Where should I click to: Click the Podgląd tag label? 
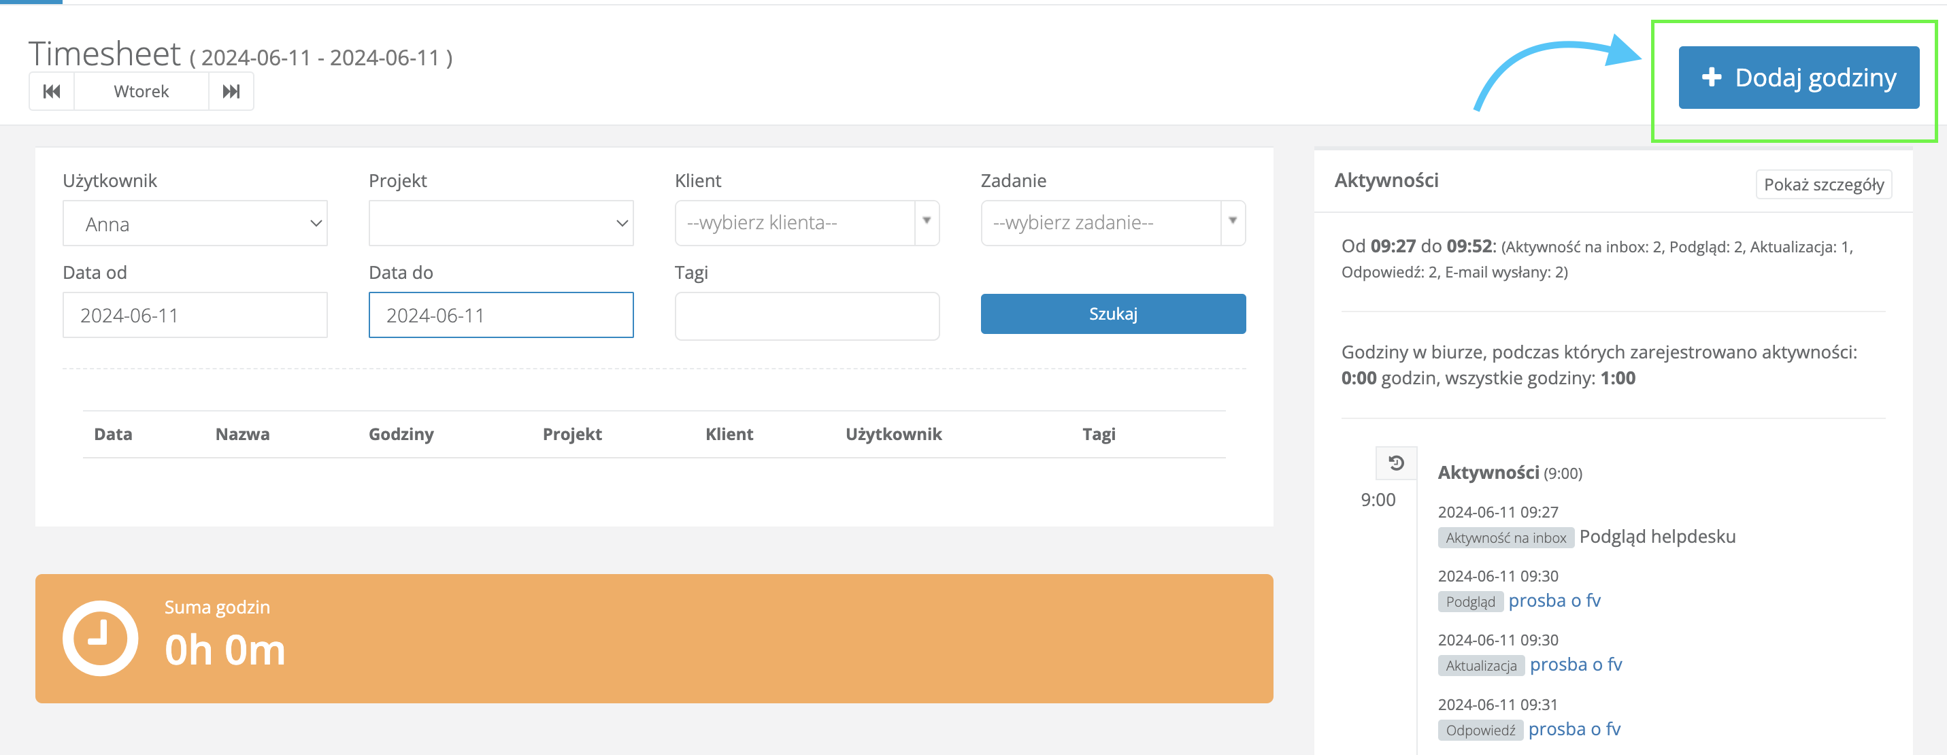(1470, 603)
